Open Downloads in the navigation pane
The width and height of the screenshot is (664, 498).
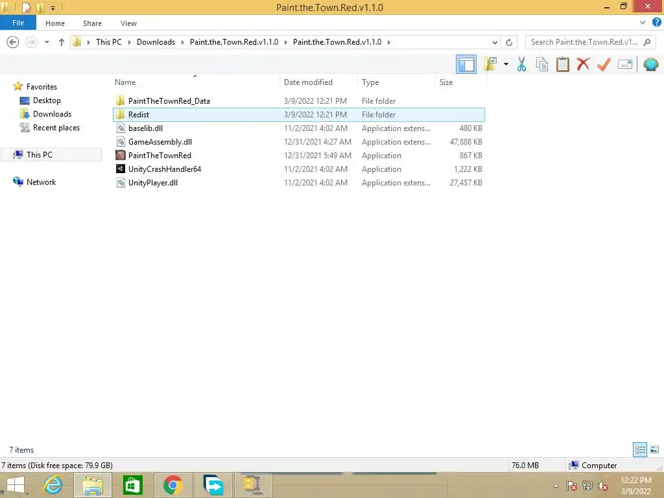tap(52, 114)
